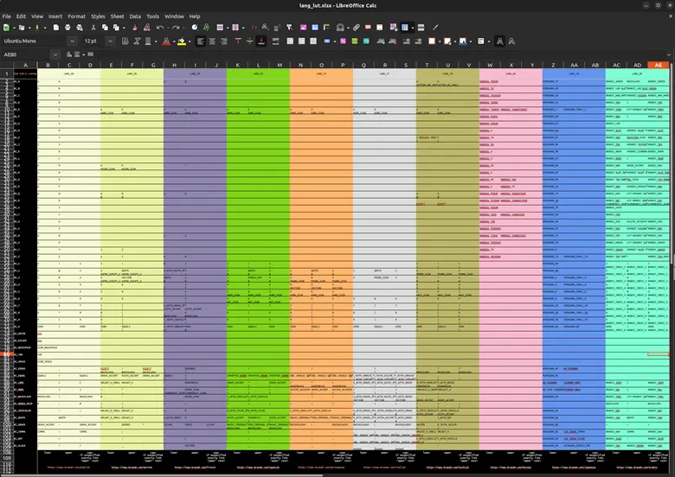Open Find and Replace

195,28
